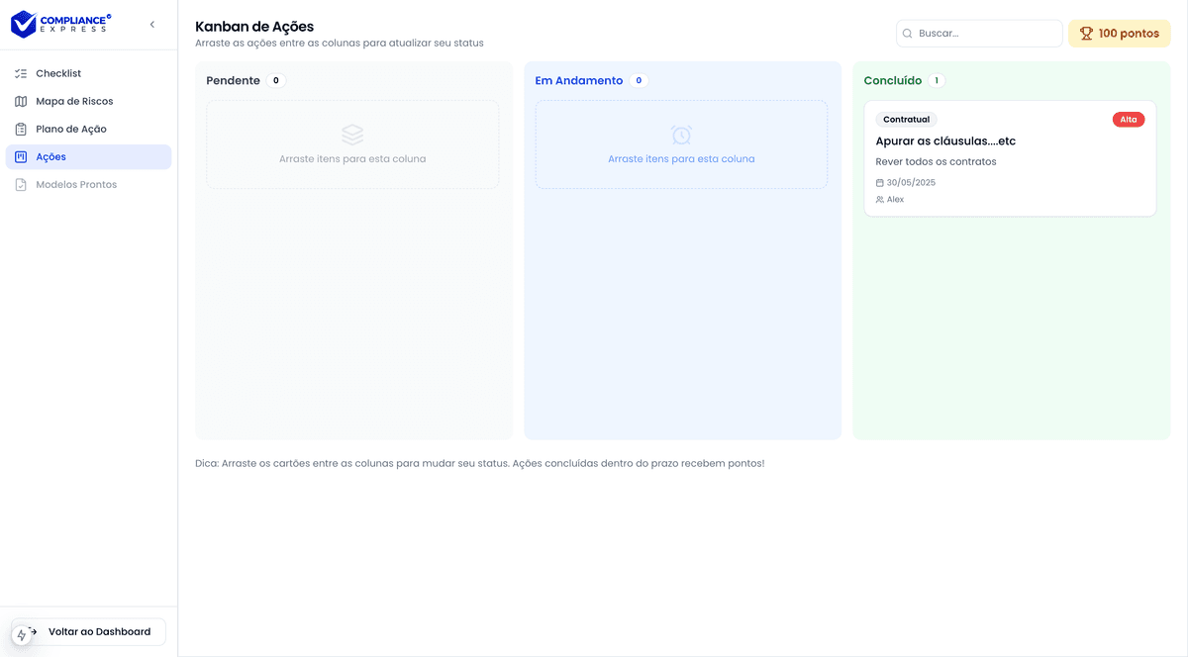
Task: Click the trophy icon in points badge
Action: tap(1086, 34)
